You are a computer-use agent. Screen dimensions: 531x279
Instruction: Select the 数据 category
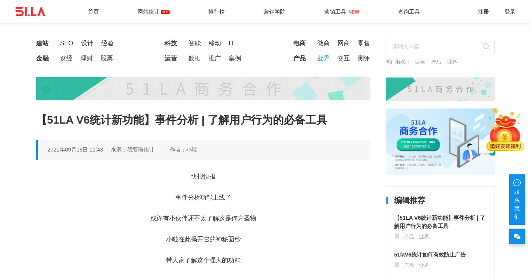(x=194, y=59)
